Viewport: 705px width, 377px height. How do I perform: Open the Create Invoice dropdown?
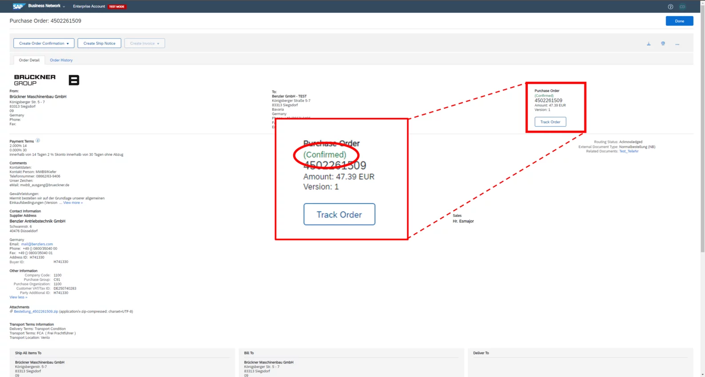[x=144, y=43]
